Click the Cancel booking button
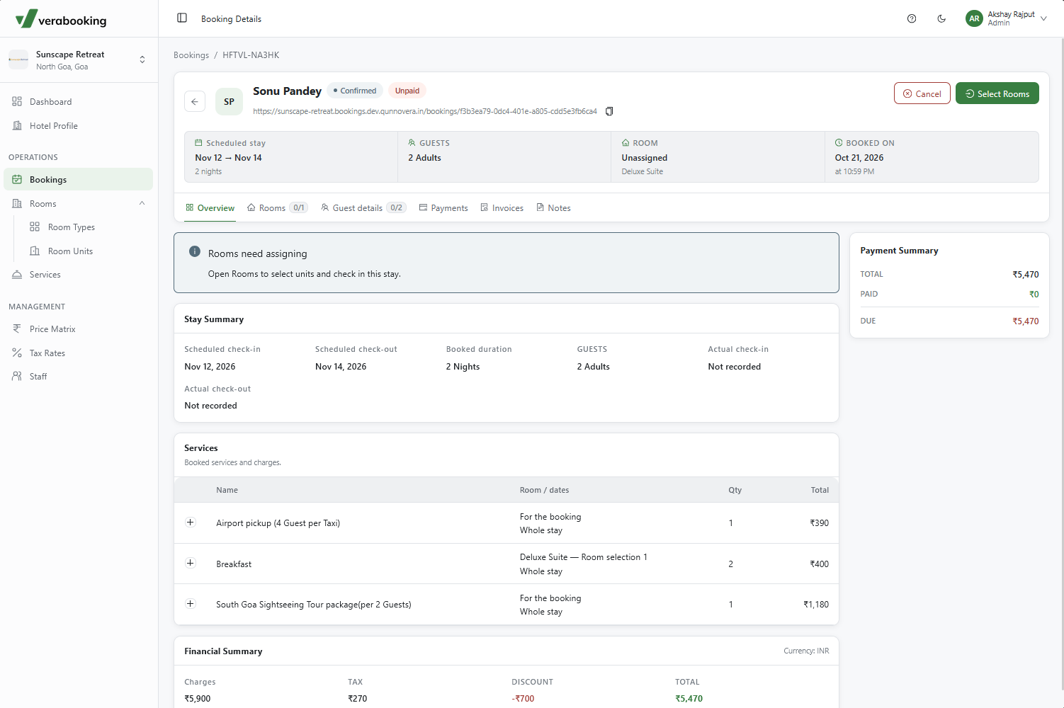The image size is (1064, 708). tap(922, 93)
